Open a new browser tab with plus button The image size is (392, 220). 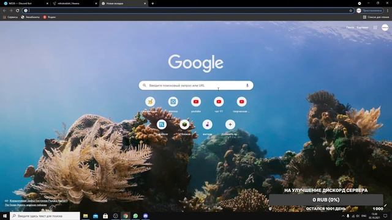point(153,4)
